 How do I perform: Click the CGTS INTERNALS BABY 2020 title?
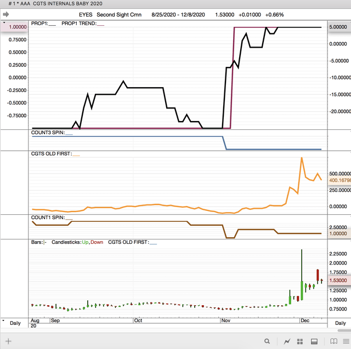click(x=67, y=4)
